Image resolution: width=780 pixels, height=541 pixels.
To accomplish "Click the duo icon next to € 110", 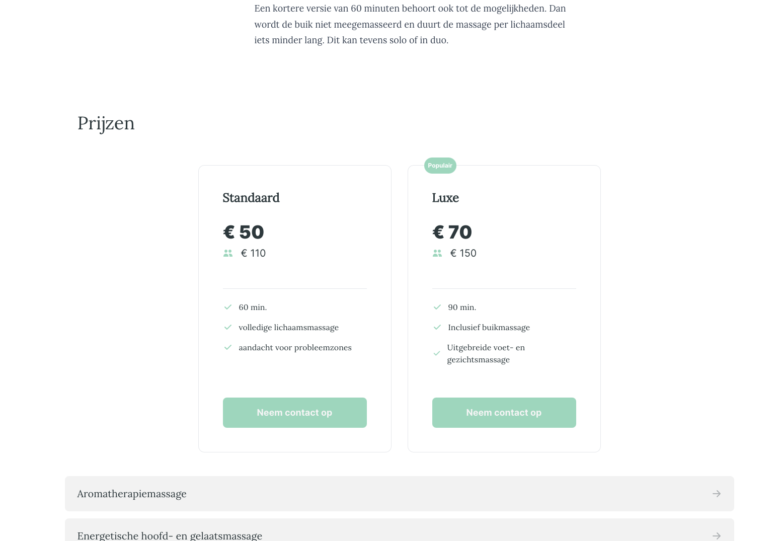I will click(227, 253).
